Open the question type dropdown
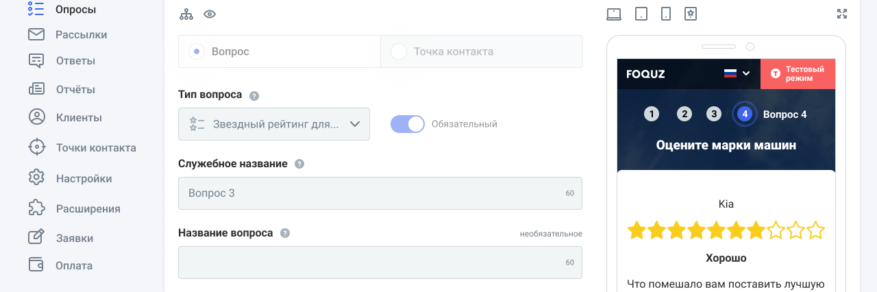Viewport: 877px width, 292px height. pyautogui.click(x=274, y=124)
